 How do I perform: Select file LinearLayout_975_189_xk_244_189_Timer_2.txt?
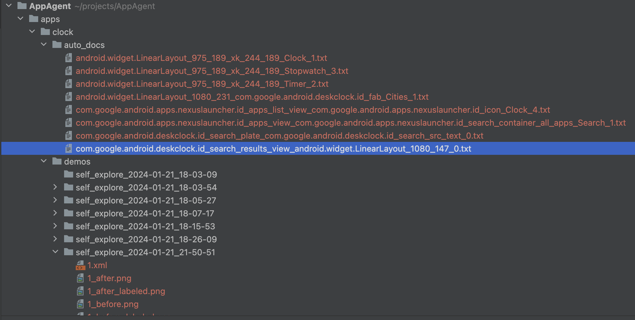tap(202, 84)
